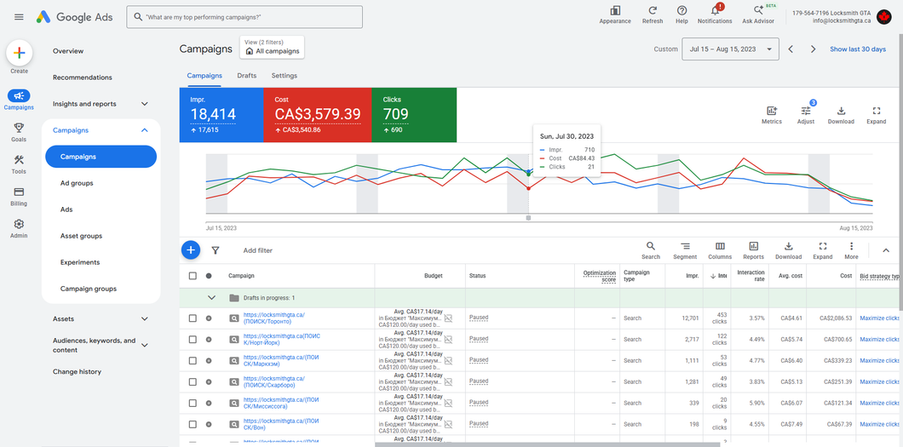Image resolution: width=903 pixels, height=447 pixels.
Task: Expand the campaigns table
Action: click(x=822, y=250)
